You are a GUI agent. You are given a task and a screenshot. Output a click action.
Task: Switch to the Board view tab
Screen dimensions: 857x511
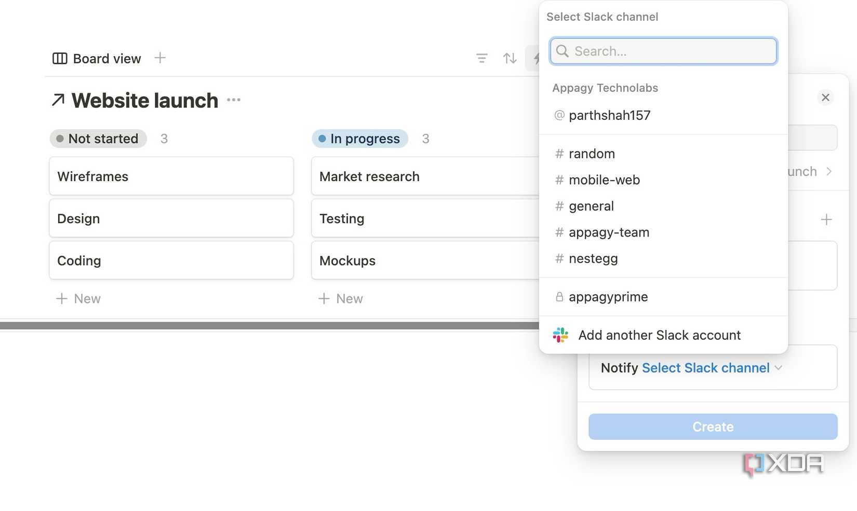pyautogui.click(x=97, y=59)
